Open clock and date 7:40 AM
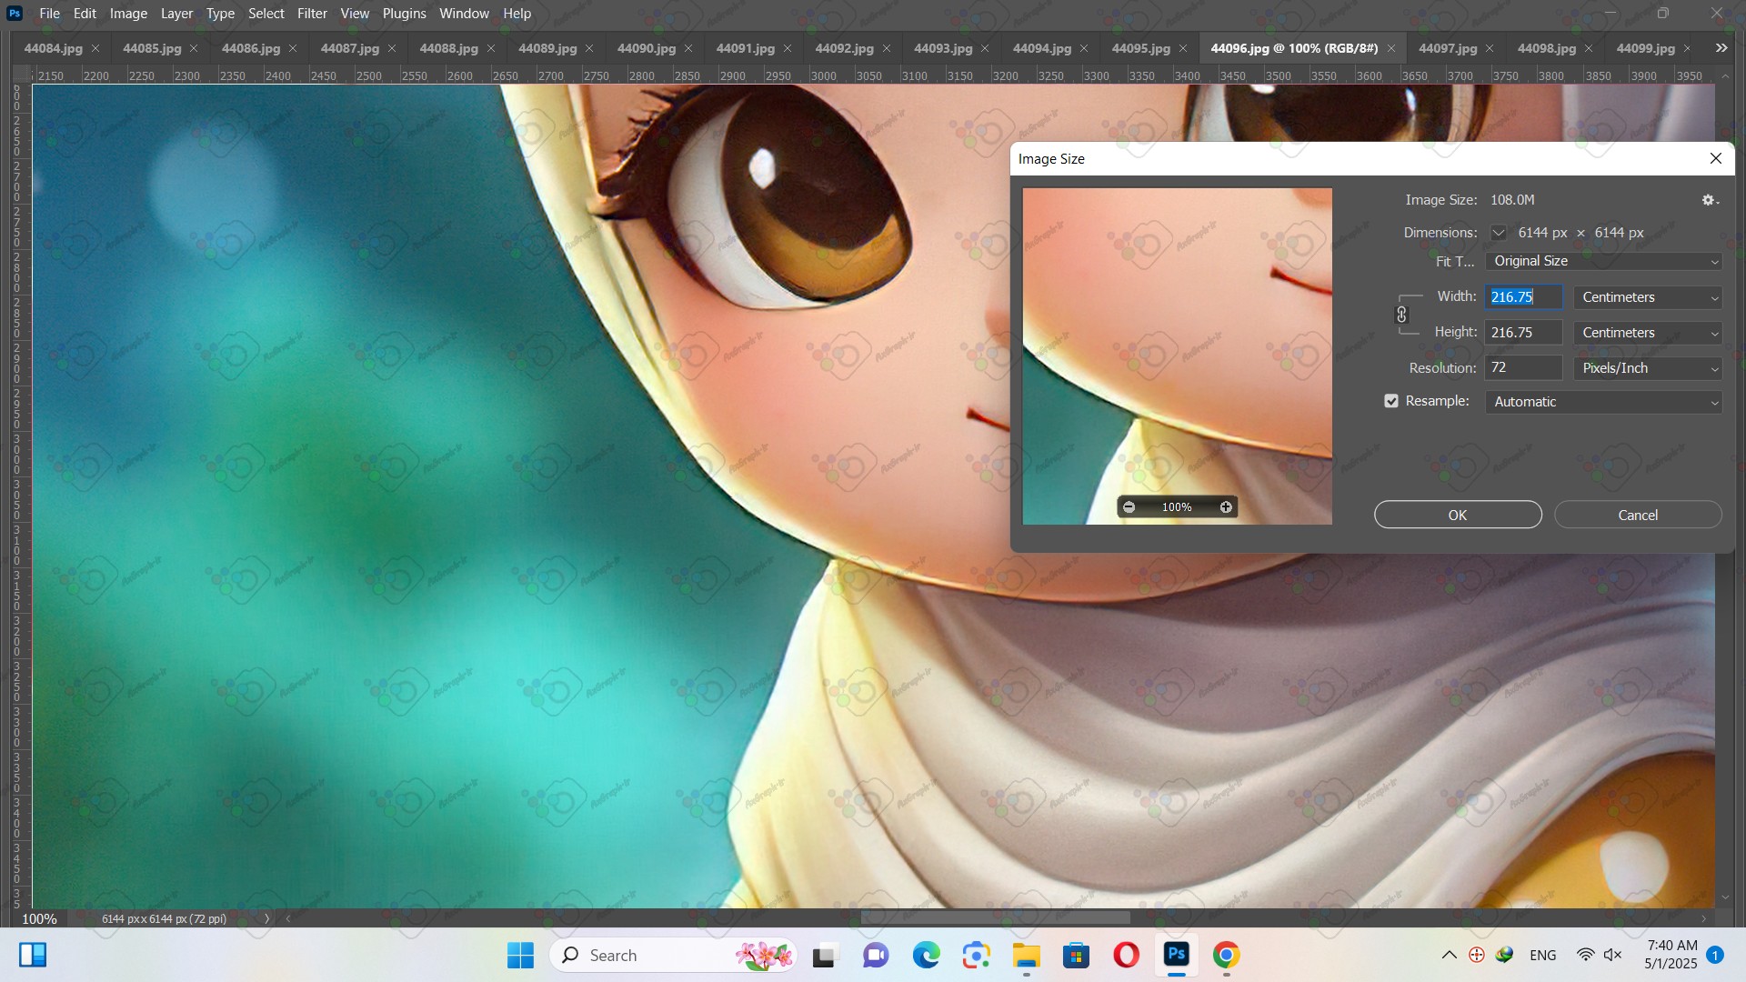 click(1671, 955)
